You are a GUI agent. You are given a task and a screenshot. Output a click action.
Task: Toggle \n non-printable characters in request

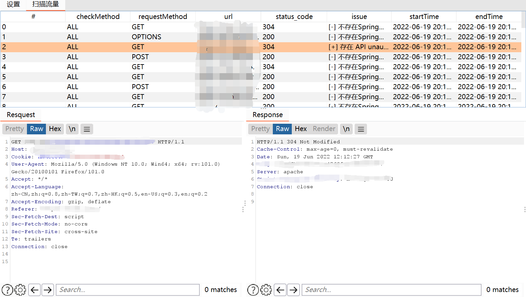coord(72,129)
